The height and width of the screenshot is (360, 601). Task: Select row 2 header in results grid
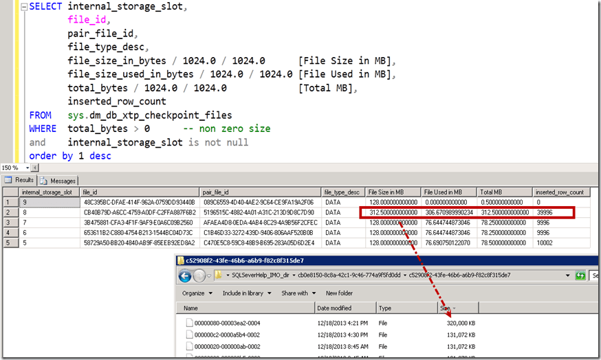click(10, 212)
